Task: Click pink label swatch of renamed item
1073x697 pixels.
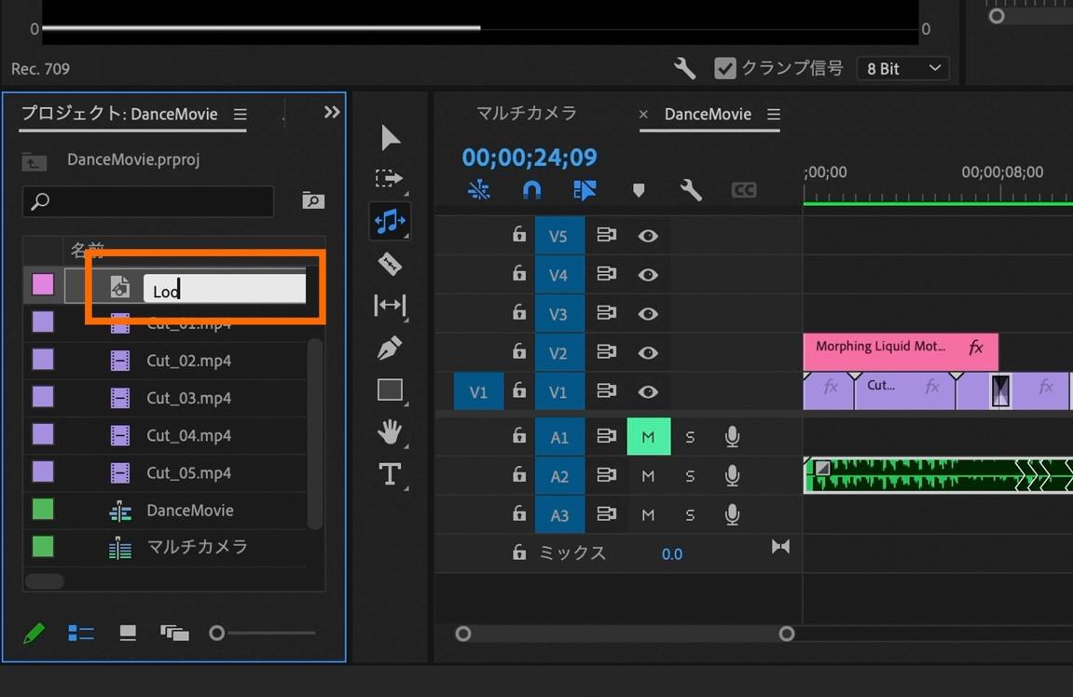Action: pyautogui.click(x=43, y=284)
